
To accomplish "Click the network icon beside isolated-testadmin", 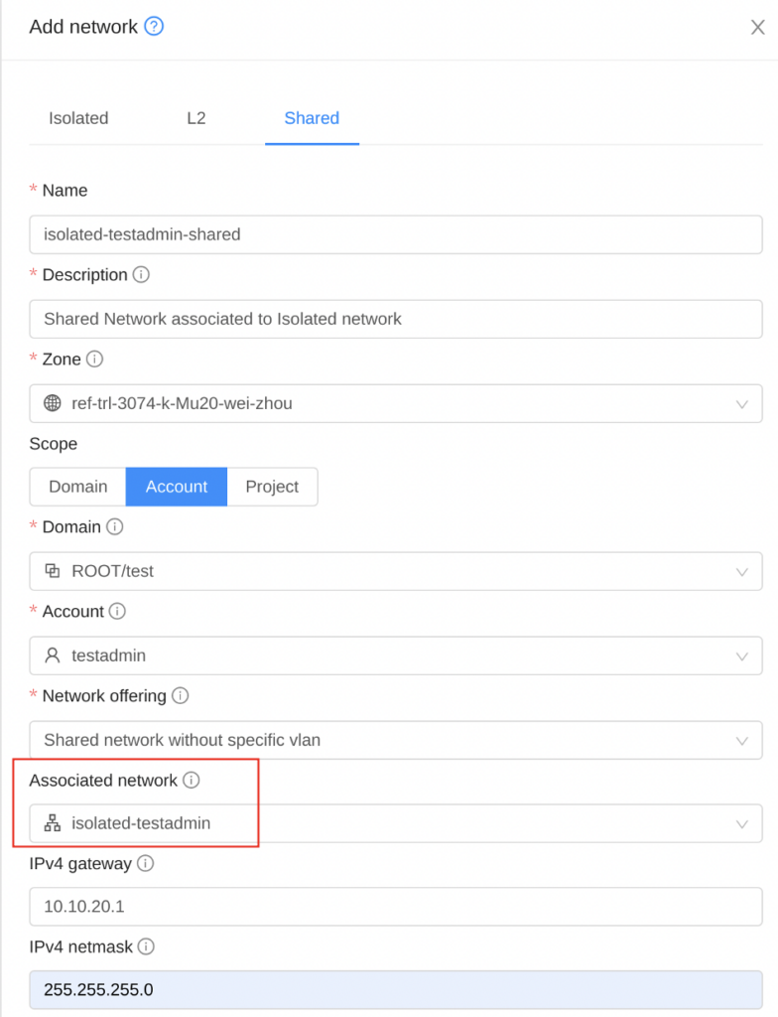I will pos(52,823).
